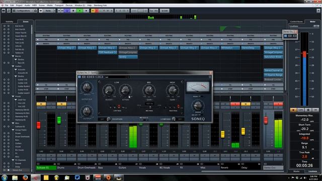
Task: Click the Q-Link button in the toolbar
Action: pyautogui.click(x=165, y=11)
